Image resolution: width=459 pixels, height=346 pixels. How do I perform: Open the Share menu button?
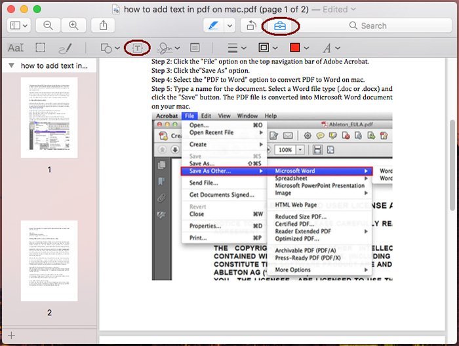103,26
